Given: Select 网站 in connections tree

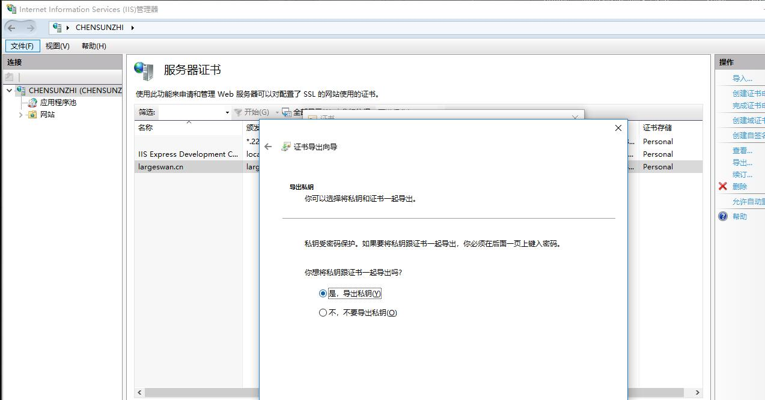Looking at the screenshot, I should click(47, 115).
